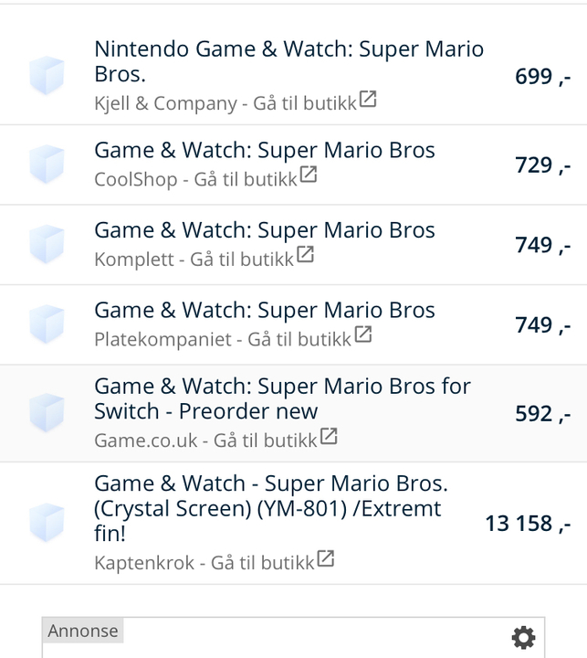Click external link icon beside CoolShop
587x658 pixels.
[x=309, y=175]
